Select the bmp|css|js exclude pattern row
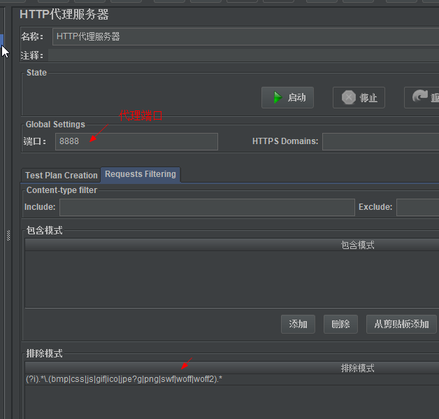The image size is (439, 419). 124,379
